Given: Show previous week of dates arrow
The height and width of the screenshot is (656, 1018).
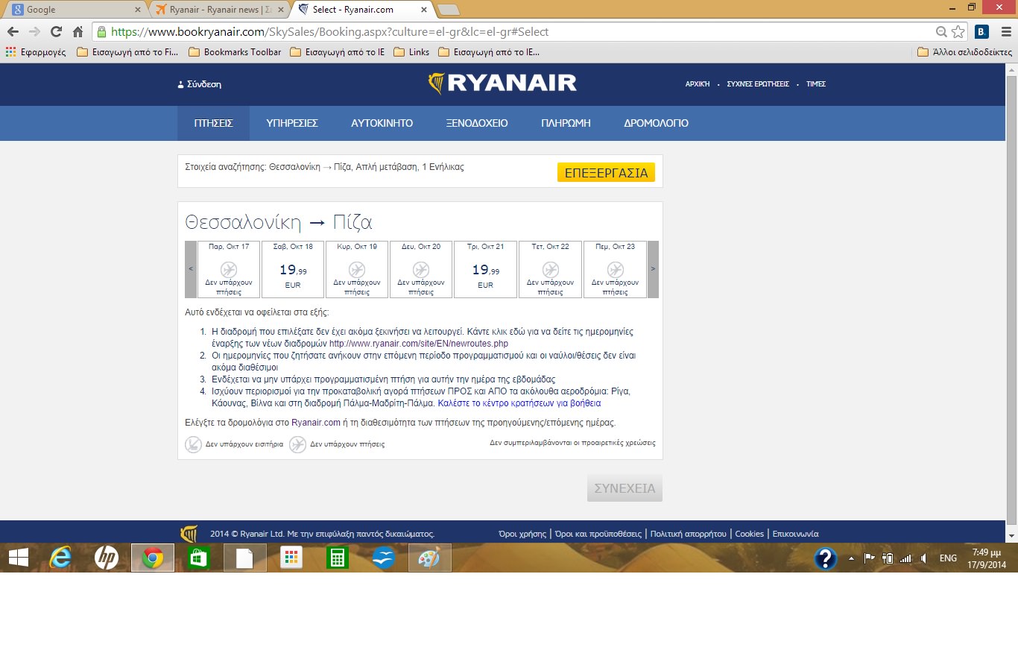Looking at the screenshot, I should [191, 269].
